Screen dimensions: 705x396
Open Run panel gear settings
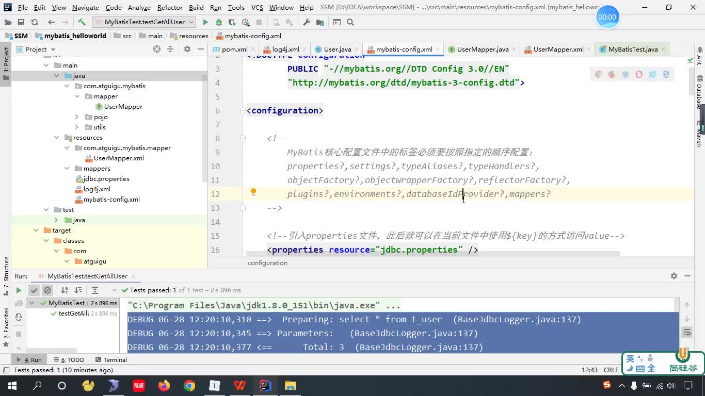pyautogui.click(x=674, y=276)
